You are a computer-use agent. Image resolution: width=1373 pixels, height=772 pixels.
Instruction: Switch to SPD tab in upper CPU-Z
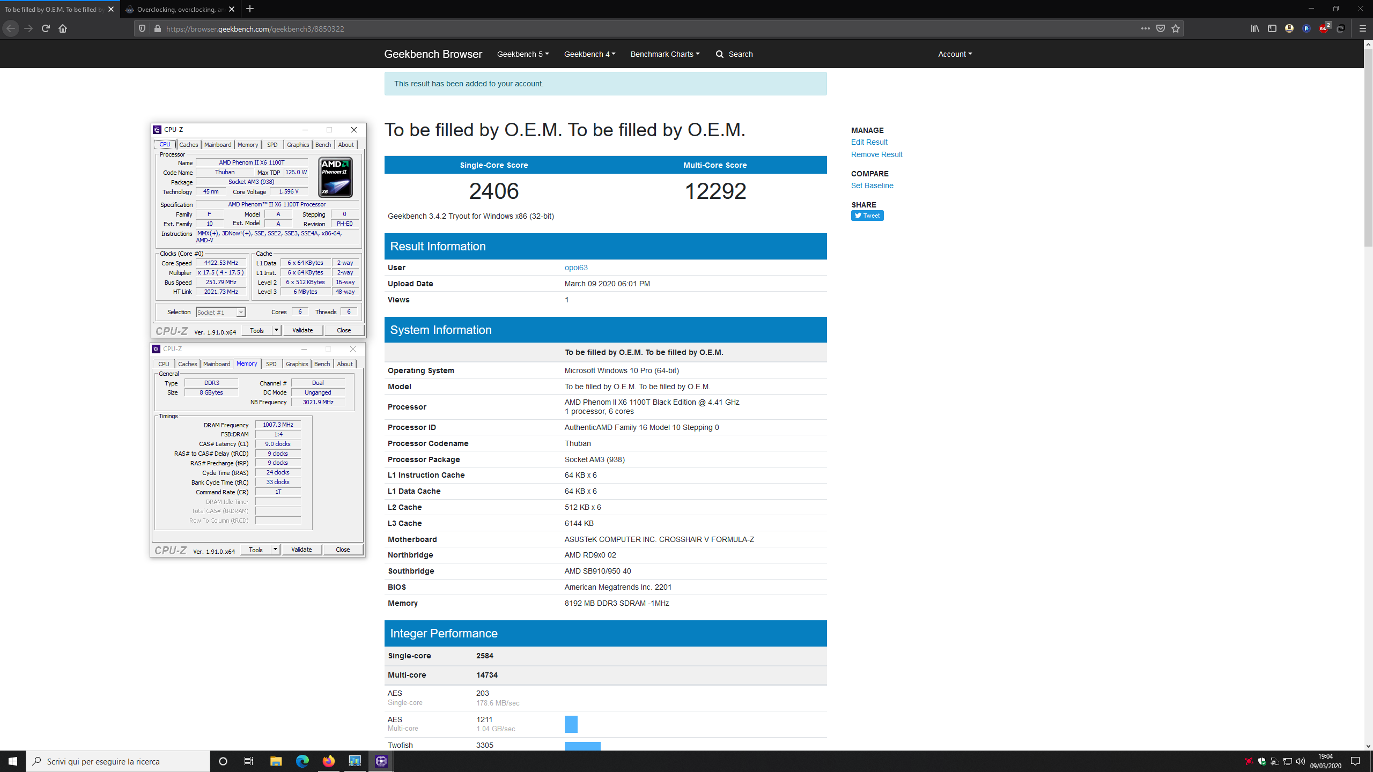272,145
